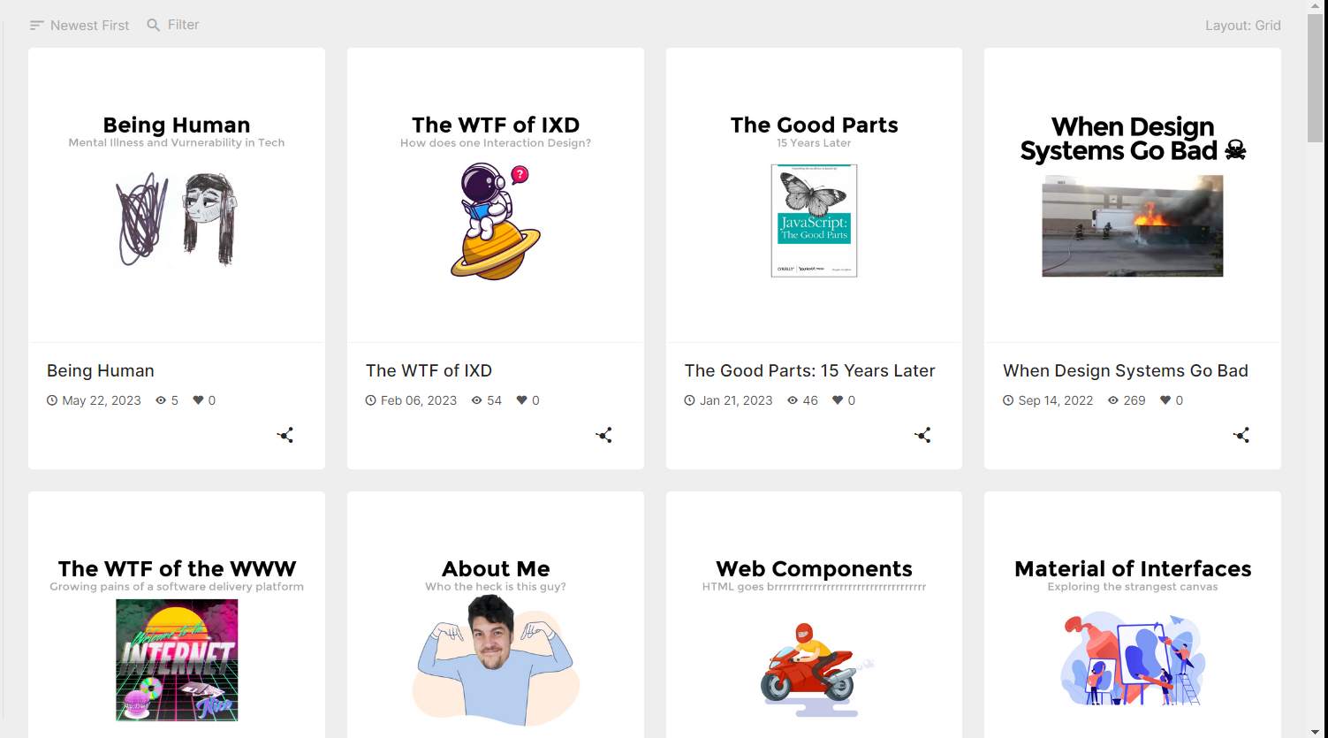The image size is (1328, 738).
Task: Change the Layout: Grid option
Action: [x=1243, y=26]
